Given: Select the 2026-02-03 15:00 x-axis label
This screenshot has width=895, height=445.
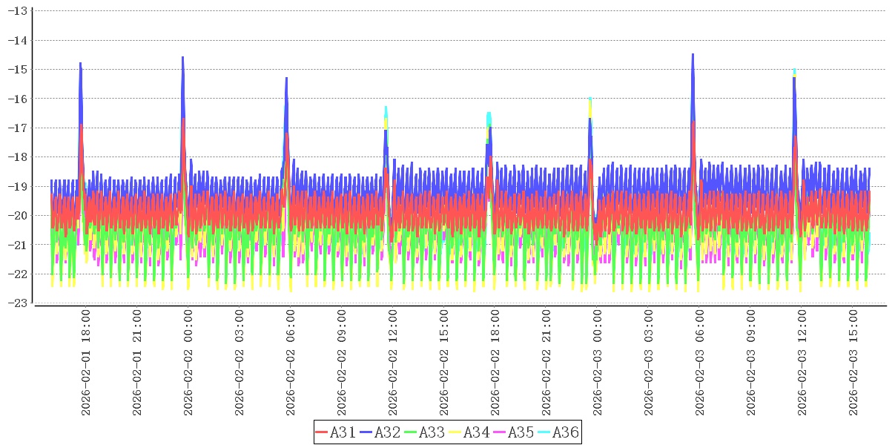Looking at the screenshot, I should pos(853,363).
